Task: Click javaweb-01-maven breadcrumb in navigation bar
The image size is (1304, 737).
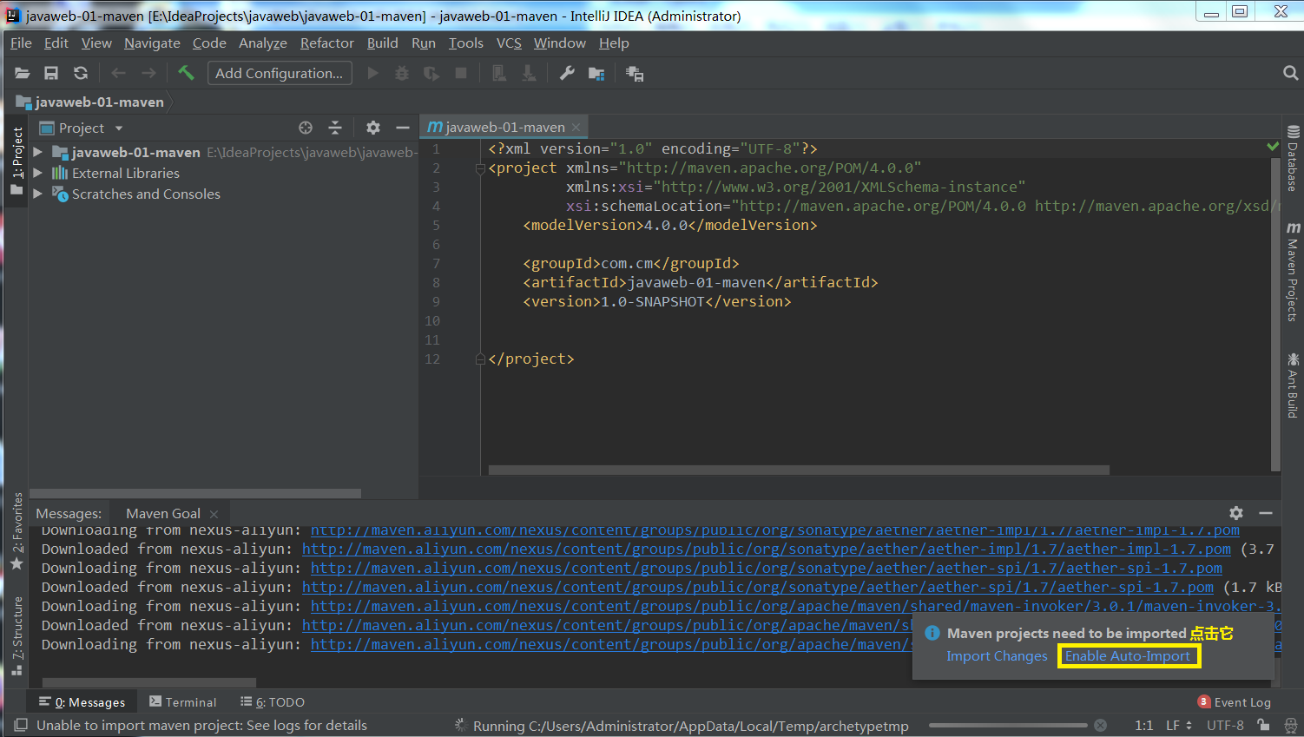Action: click(x=90, y=102)
